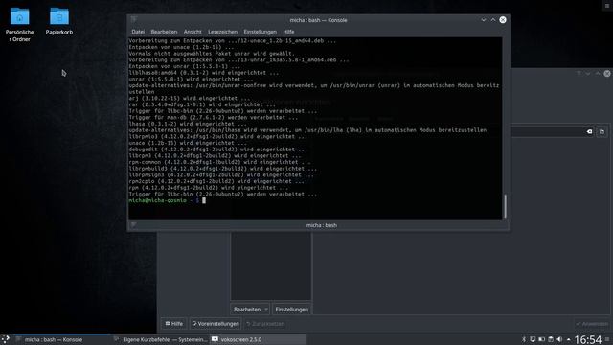Image resolution: width=613 pixels, height=345 pixels.
Task: Click the new-tab icon left of the bash tab
Action: pyautogui.click(x=134, y=225)
